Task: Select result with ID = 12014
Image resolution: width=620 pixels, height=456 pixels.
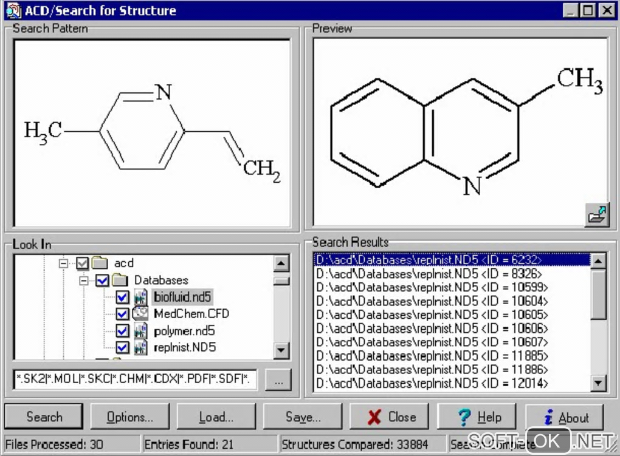Action: click(452, 383)
